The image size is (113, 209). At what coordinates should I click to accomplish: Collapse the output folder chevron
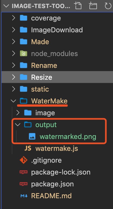(18, 125)
